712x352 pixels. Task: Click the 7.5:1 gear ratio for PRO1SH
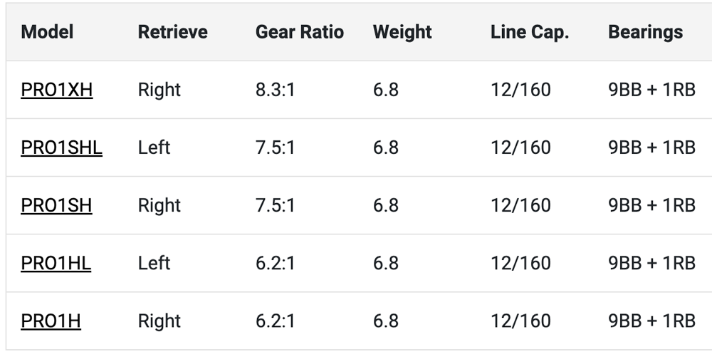(x=276, y=205)
